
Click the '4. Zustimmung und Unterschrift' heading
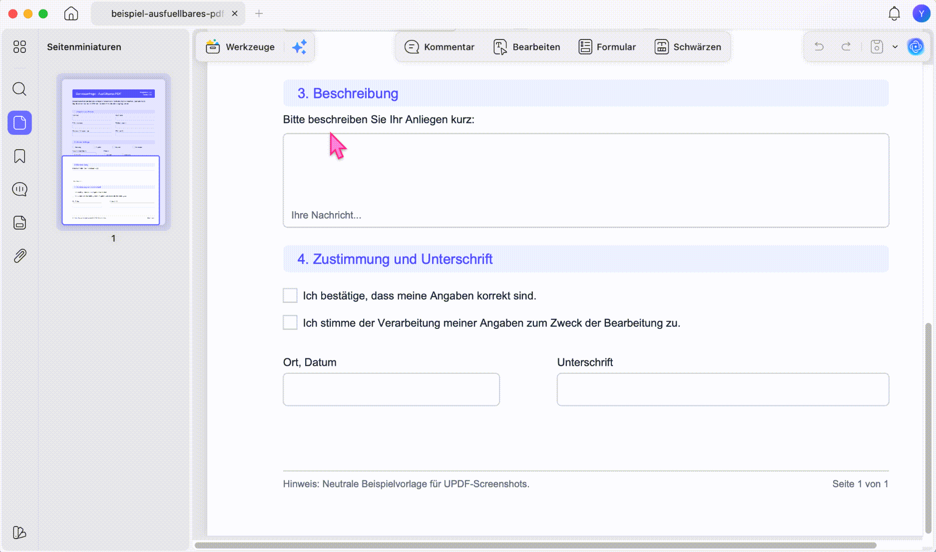point(395,259)
